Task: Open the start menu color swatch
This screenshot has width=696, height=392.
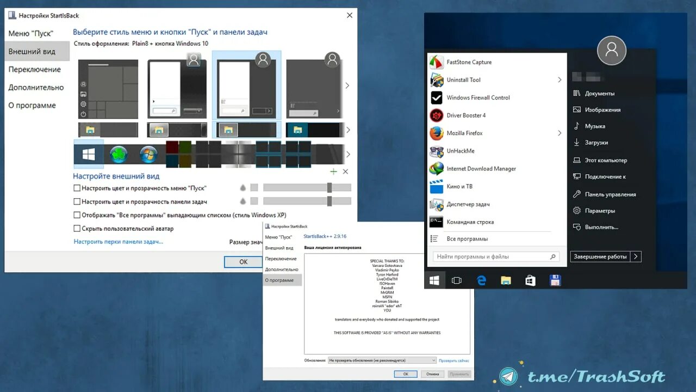Action: tap(254, 188)
